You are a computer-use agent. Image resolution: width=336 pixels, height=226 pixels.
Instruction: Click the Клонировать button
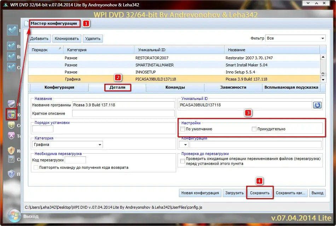[67, 38]
